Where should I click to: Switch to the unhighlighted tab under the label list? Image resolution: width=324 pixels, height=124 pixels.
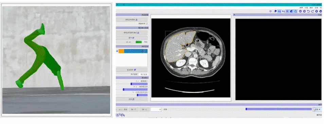coord(134,74)
